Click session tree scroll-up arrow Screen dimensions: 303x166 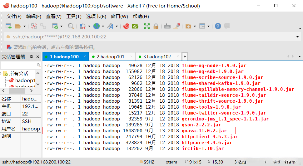(38, 73)
